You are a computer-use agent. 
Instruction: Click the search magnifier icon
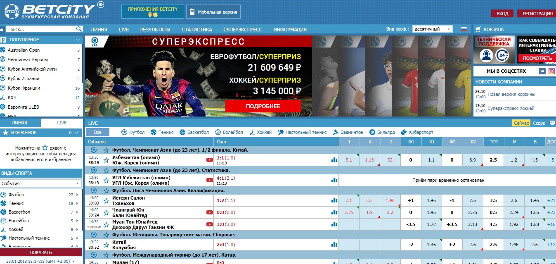[78, 29]
